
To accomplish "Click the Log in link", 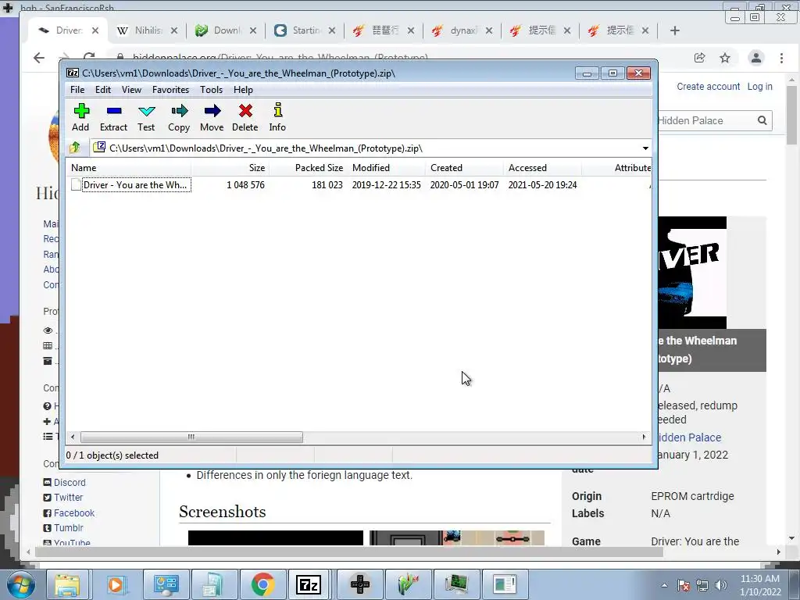I will click(759, 86).
